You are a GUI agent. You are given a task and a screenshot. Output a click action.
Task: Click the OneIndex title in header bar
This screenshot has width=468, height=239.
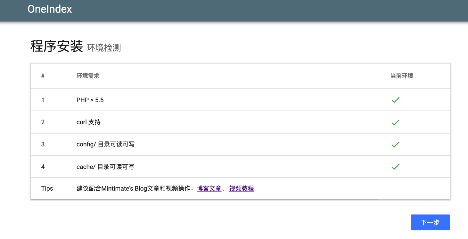pyautogui.click(x=50, y=9)
